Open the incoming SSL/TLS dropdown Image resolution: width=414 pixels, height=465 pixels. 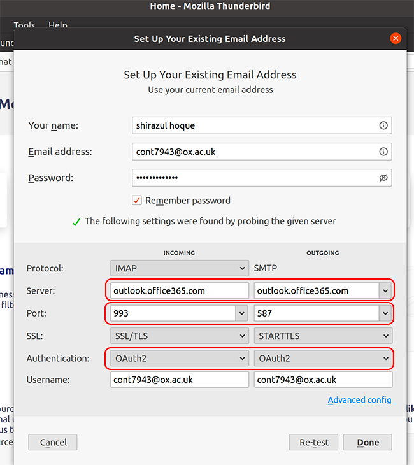179,336
